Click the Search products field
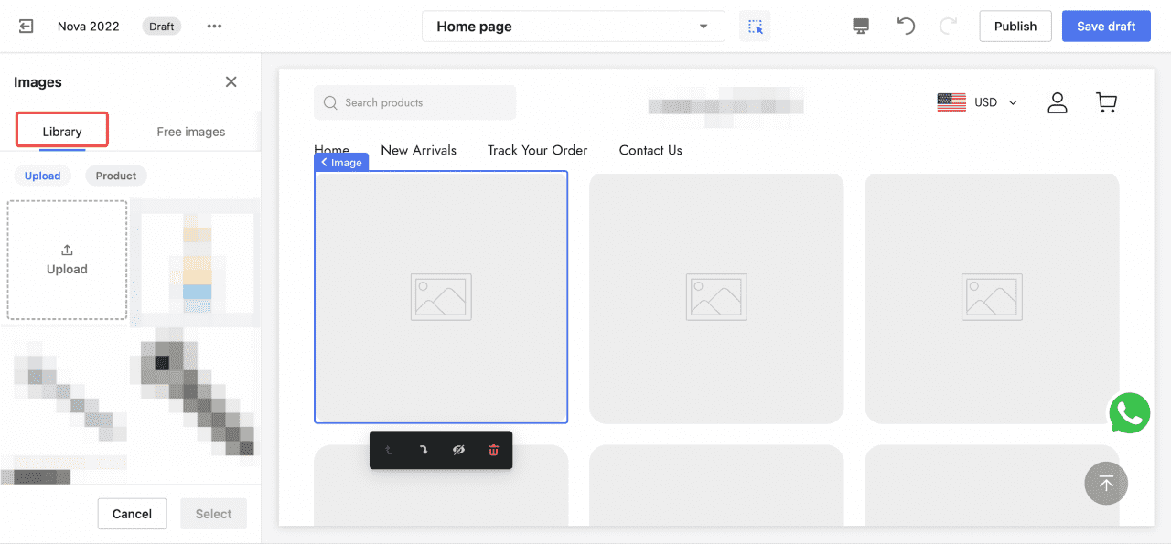Image resolution: width=1171 pixels, height=544 pixels. pos(415,102)
